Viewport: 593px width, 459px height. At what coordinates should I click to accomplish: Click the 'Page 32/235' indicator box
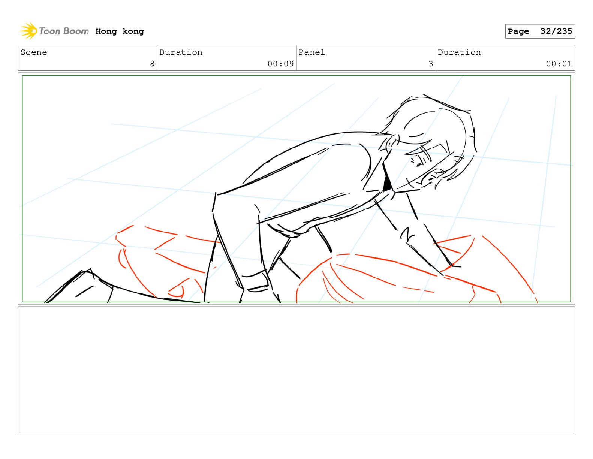(540, 31)
